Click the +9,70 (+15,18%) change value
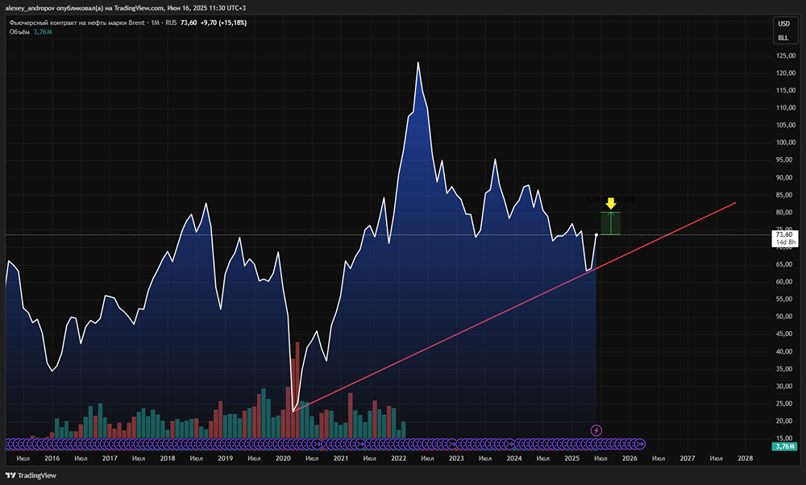Image resolution: width=806 pixels, height=485 pixels. pos(223,23)
